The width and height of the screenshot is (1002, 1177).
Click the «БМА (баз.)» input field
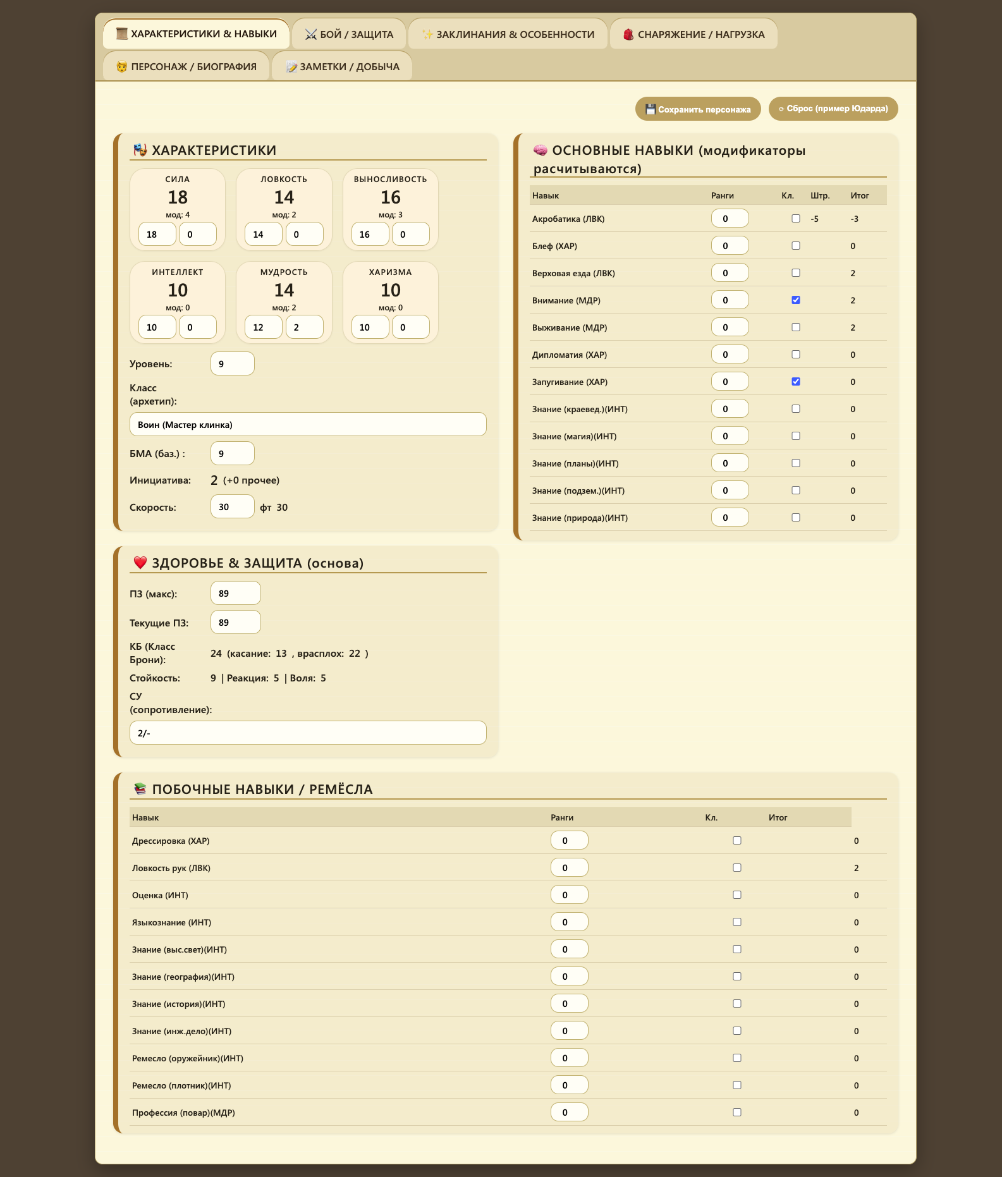coord(233,453)
